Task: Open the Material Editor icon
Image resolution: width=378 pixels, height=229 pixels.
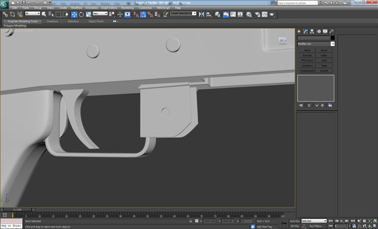Action: coord(249,14)
